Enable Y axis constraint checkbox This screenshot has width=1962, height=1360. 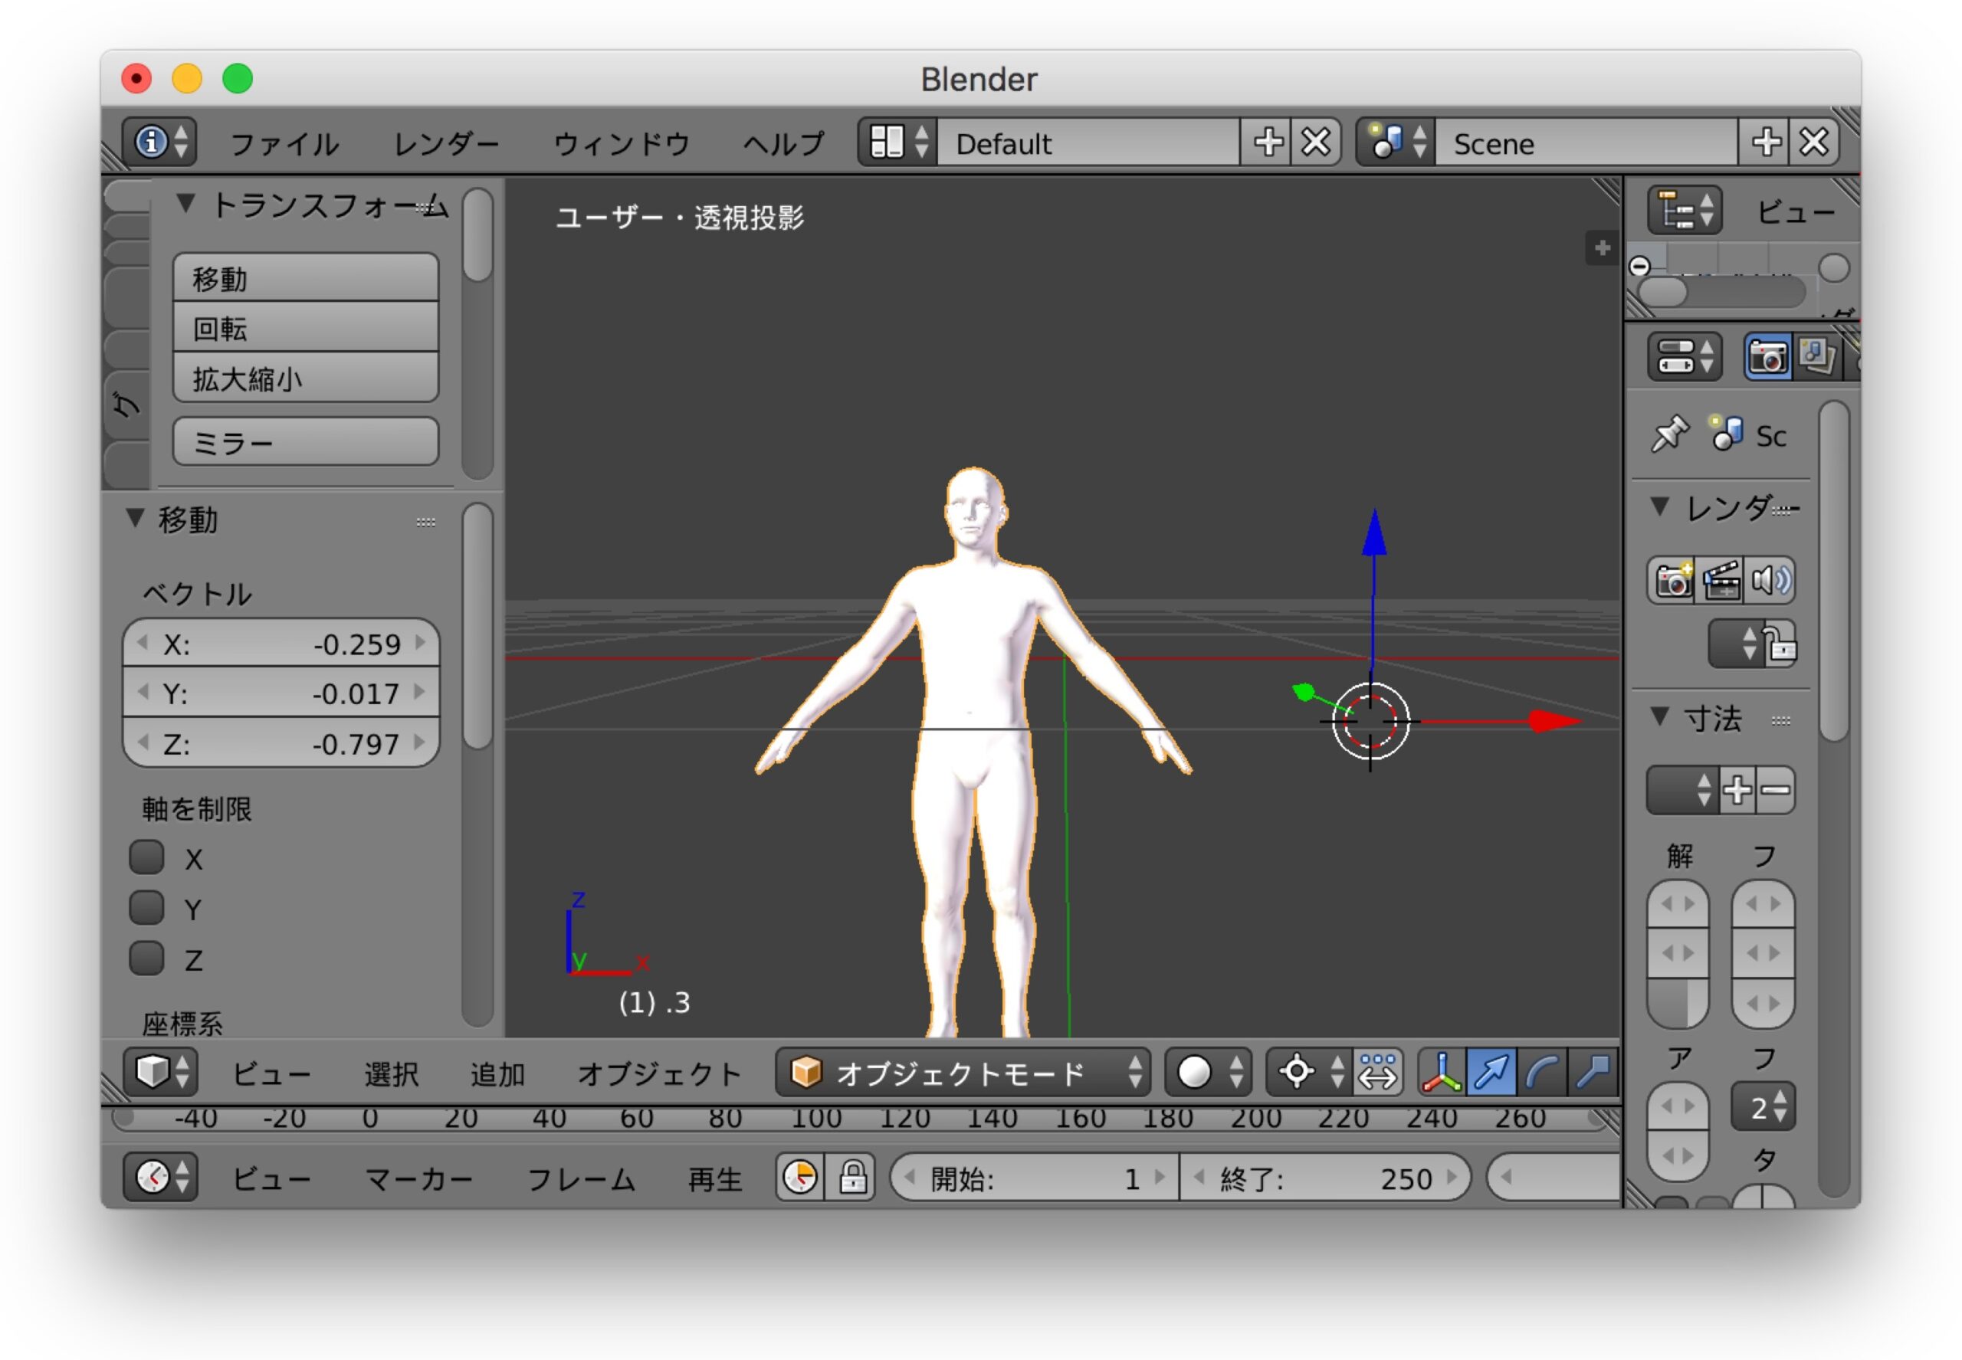146,909
